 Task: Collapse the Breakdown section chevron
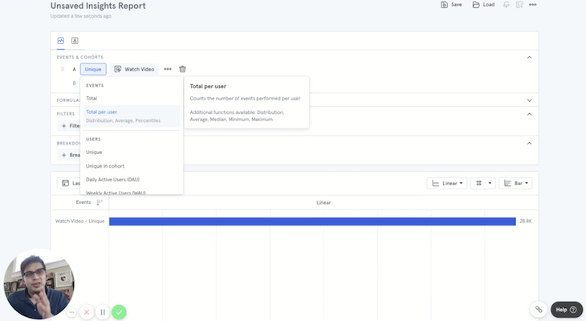point(529,144)
